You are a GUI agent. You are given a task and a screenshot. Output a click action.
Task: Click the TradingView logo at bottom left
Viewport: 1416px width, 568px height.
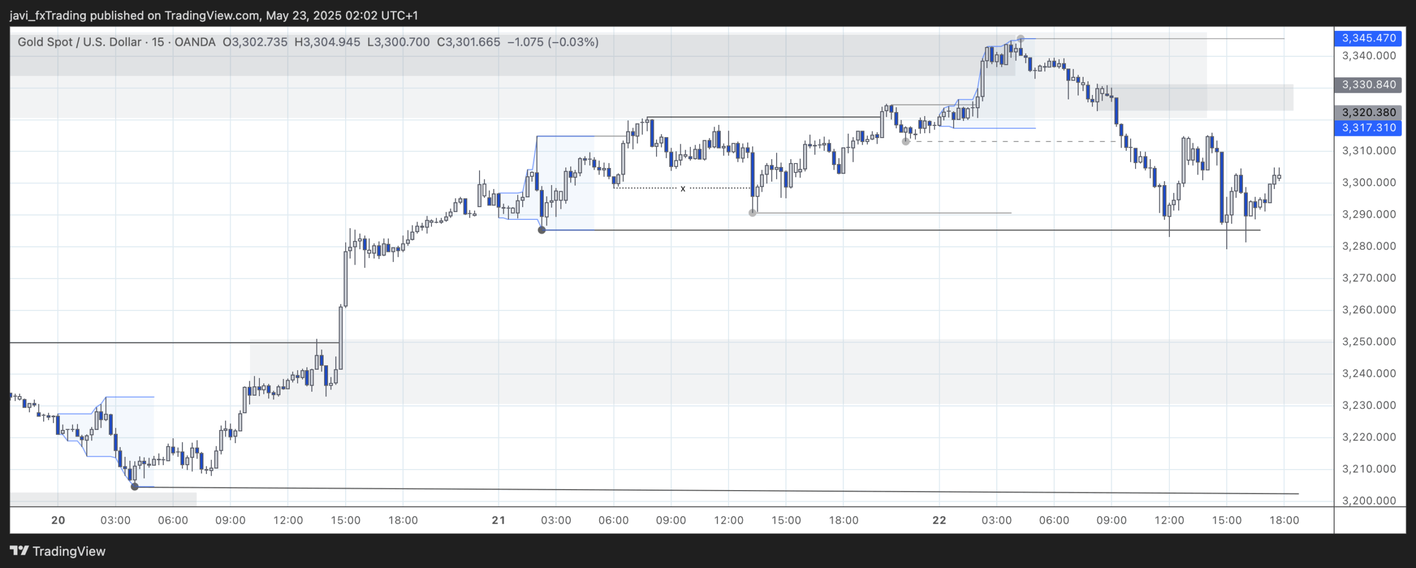58,551
